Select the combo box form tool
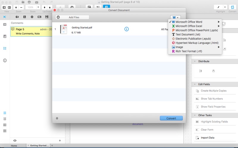This screenshot has height=148, width=238. (x=40, y=17)
